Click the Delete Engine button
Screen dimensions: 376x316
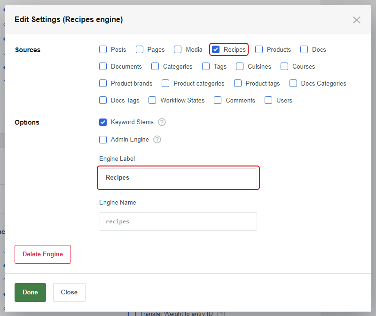(43, 254)
